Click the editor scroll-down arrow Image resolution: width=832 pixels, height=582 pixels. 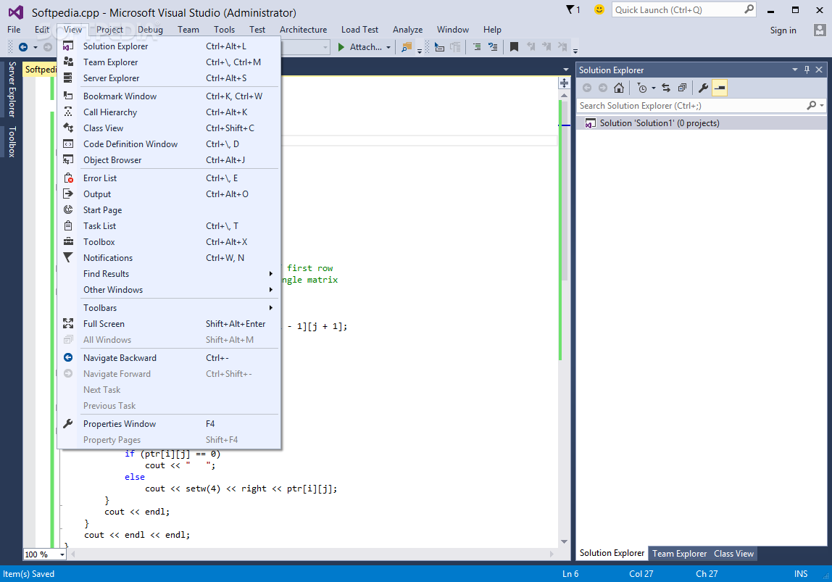point(564,541)
